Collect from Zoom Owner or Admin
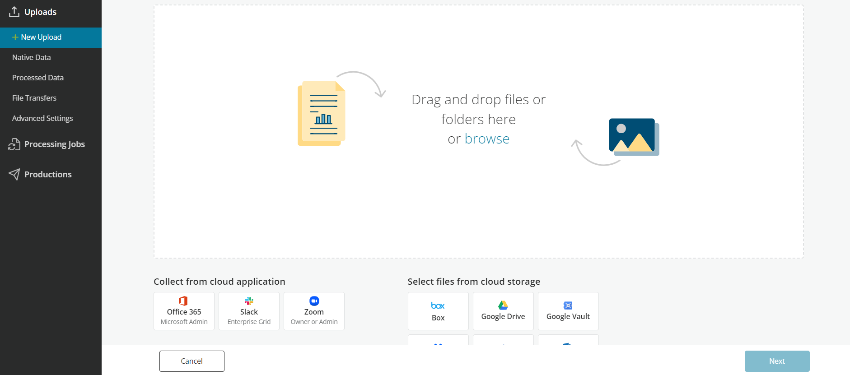The height and width of the screenshot is (375, 850). coord(314,311)
